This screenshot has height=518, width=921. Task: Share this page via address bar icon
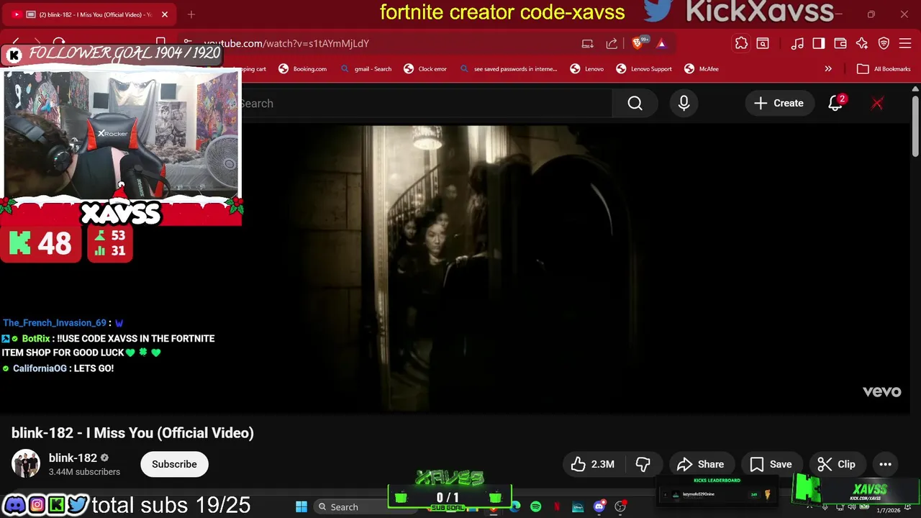click(x=612, y=43)
